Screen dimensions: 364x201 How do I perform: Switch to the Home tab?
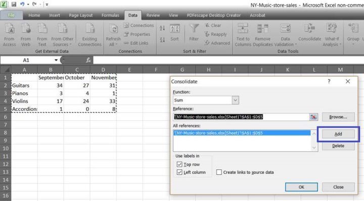34,15
